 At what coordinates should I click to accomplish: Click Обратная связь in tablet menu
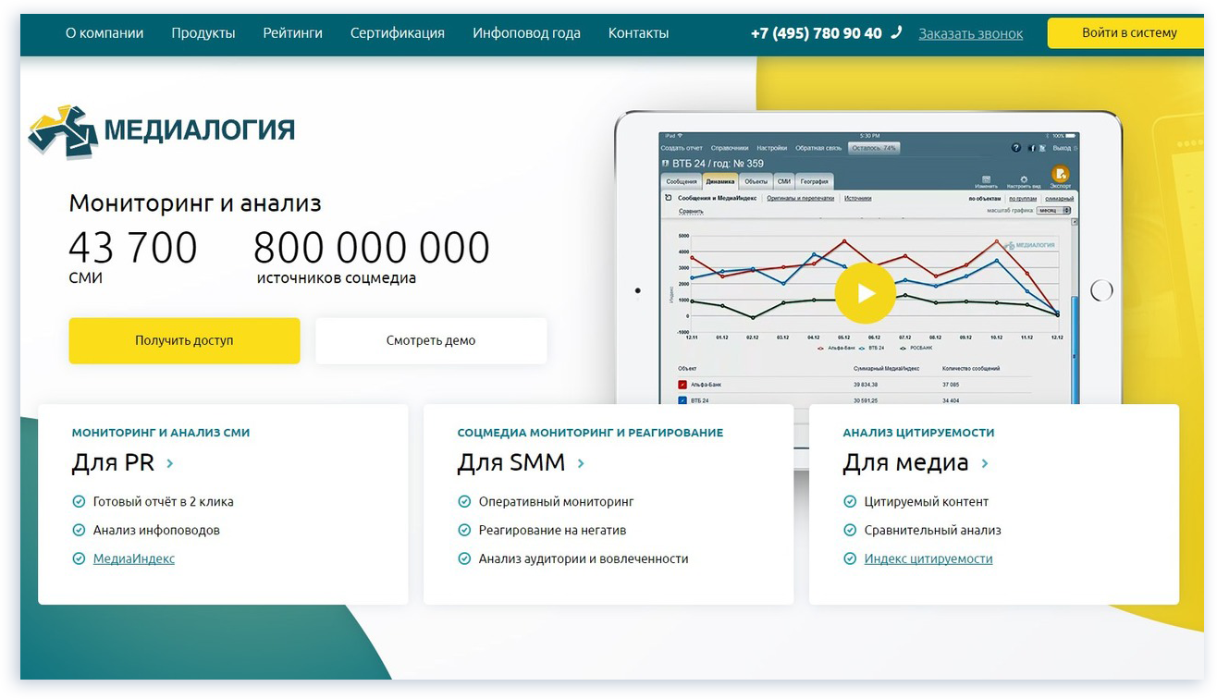pyautogui.click(x=818, y=148)
